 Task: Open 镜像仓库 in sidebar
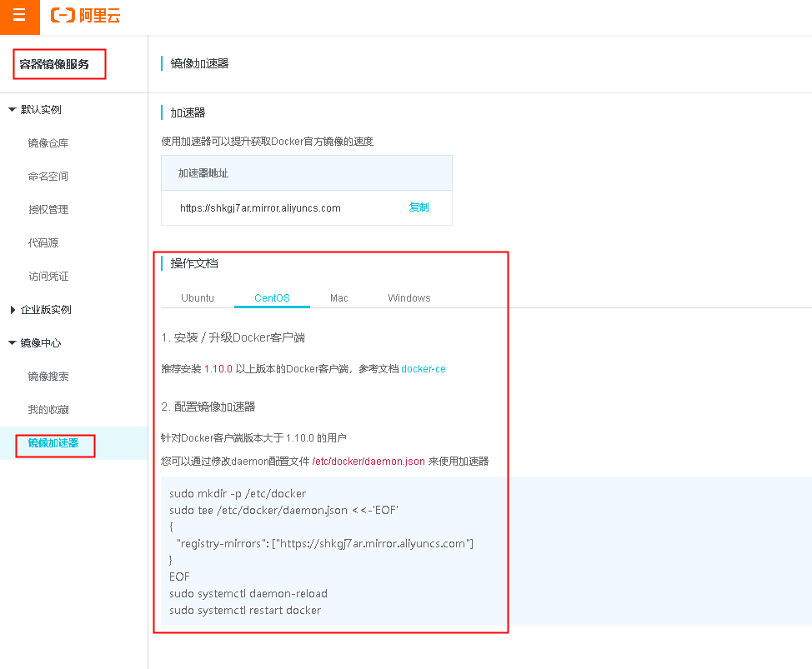click(x=48, y=143)
